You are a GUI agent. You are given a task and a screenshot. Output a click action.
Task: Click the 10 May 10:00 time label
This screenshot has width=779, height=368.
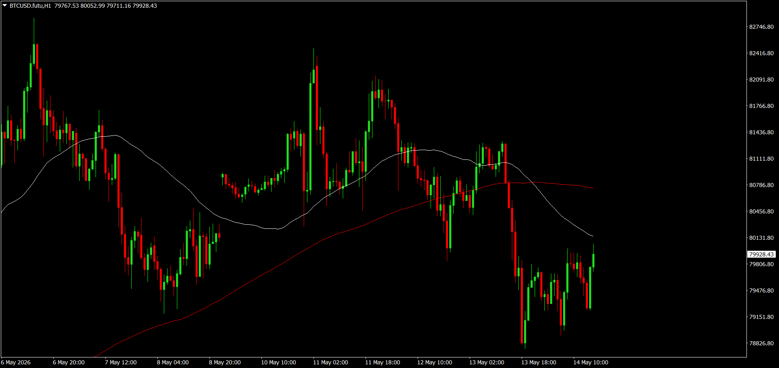tap(279, 362)
